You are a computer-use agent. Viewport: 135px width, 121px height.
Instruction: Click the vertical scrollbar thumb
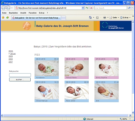(133, 59)
